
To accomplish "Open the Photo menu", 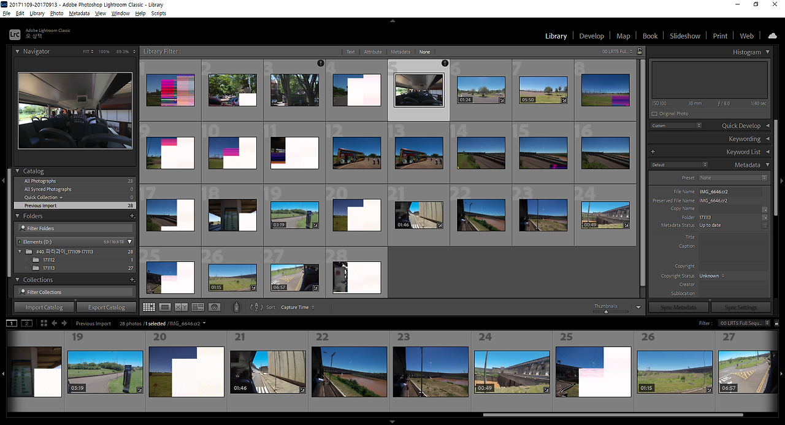I will (56, 13).
